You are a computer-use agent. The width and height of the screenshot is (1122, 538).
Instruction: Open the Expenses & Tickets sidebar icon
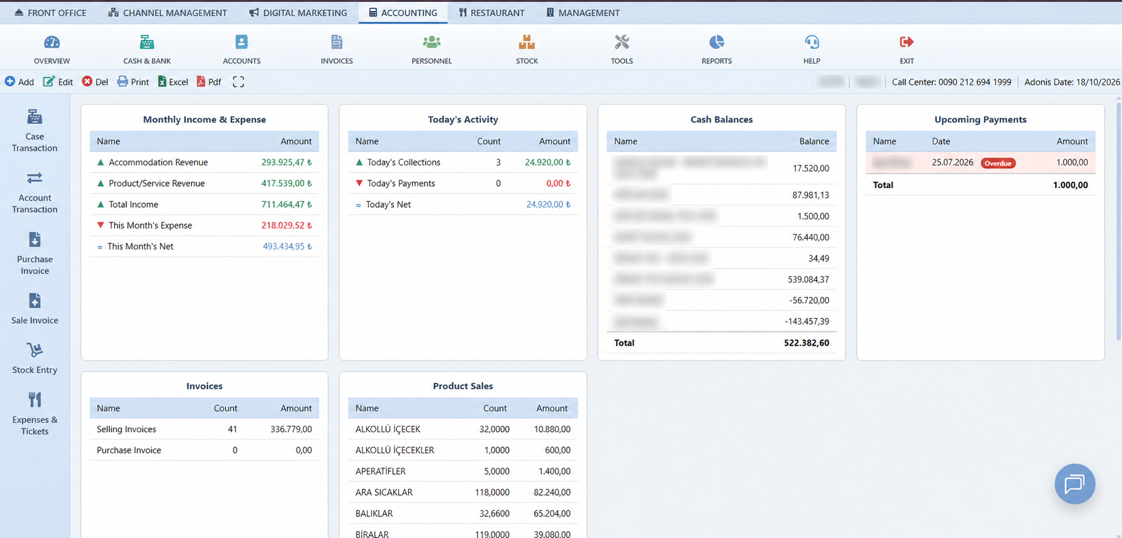tap(35, 400)
